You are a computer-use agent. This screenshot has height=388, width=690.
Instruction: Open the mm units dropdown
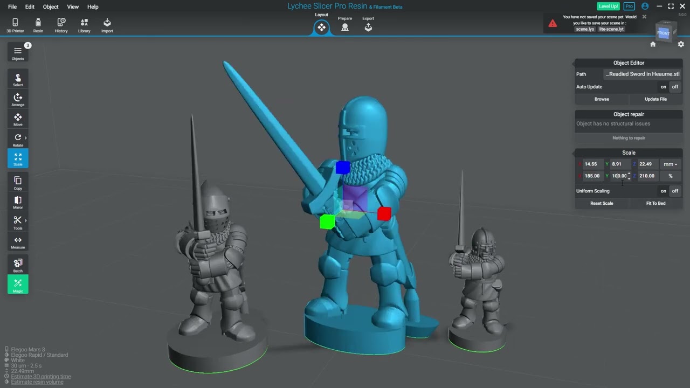pyautogui.click(x=671, y=164)
